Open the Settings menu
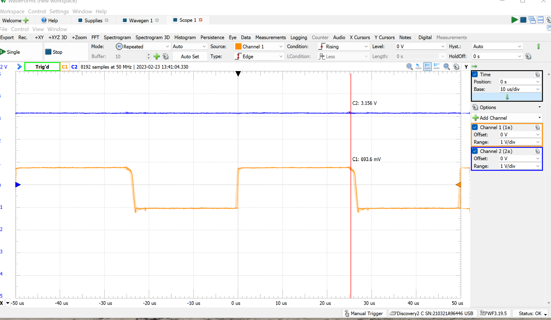 pyautogui.click(x=59, y=11)
